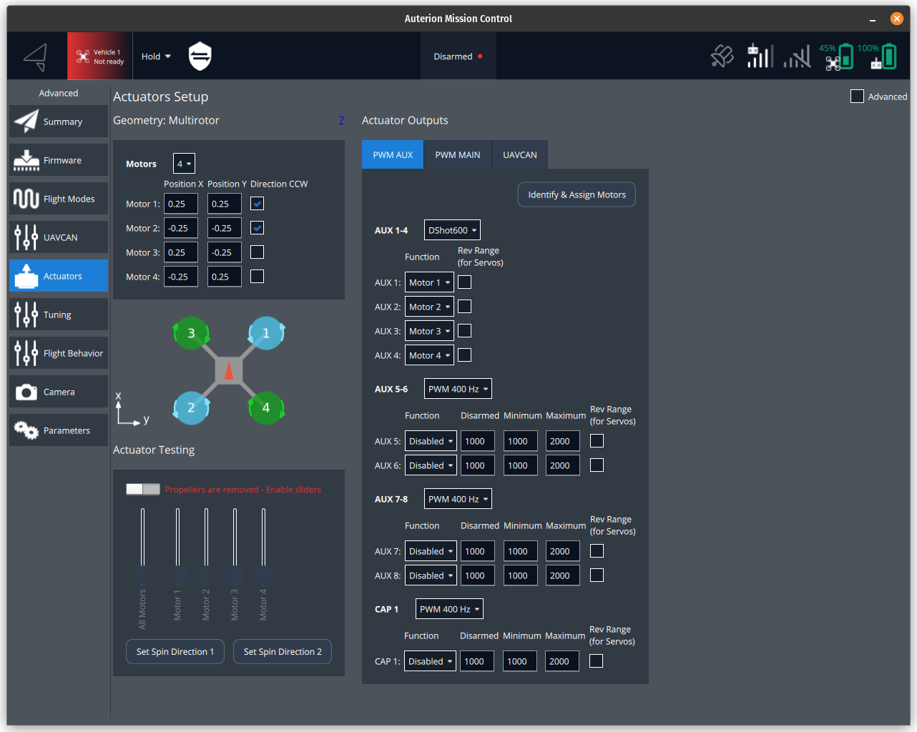Viewport: 917px width, 732px height.
Task: Click the Motor 3 Position X field
Action: coord(180,252)
